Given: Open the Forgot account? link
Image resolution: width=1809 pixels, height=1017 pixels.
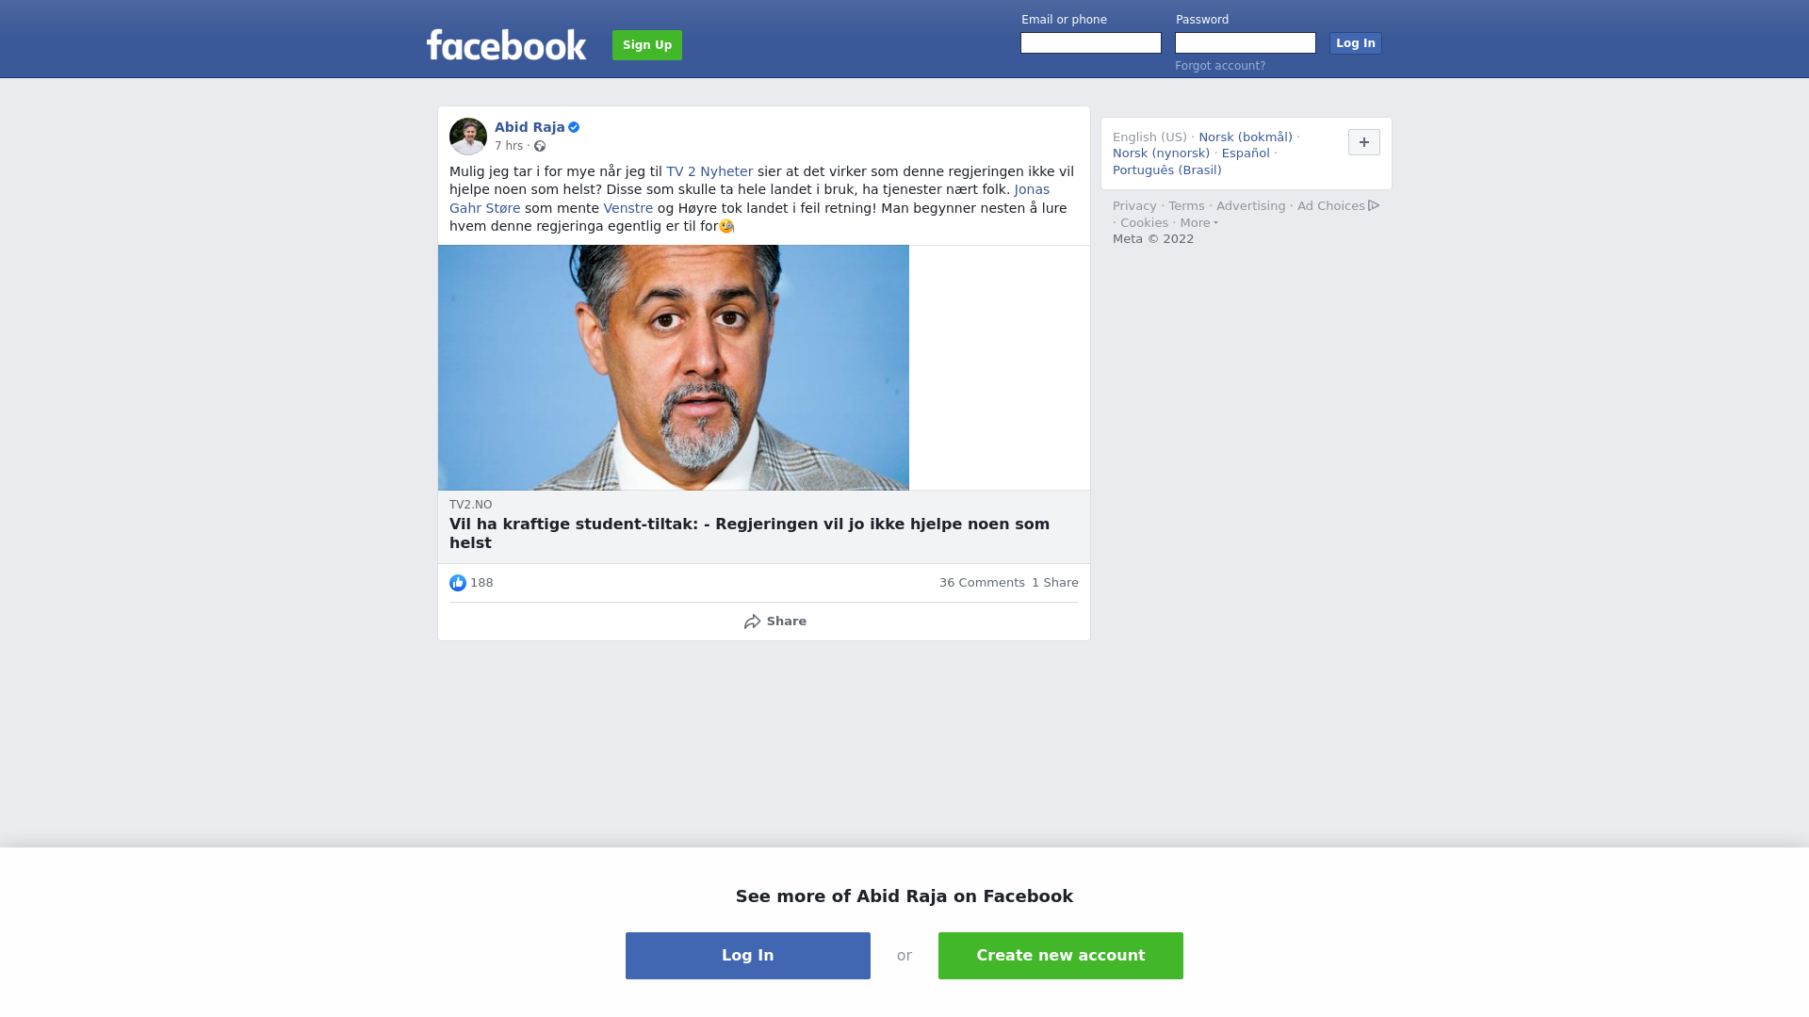Looking at the screenshot, I should (1220, 66).
